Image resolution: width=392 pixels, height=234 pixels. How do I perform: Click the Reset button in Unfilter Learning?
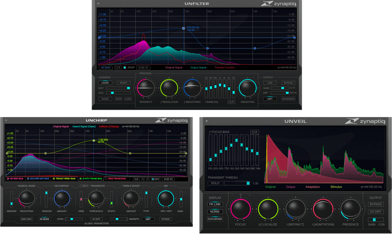tap(124, 83)
